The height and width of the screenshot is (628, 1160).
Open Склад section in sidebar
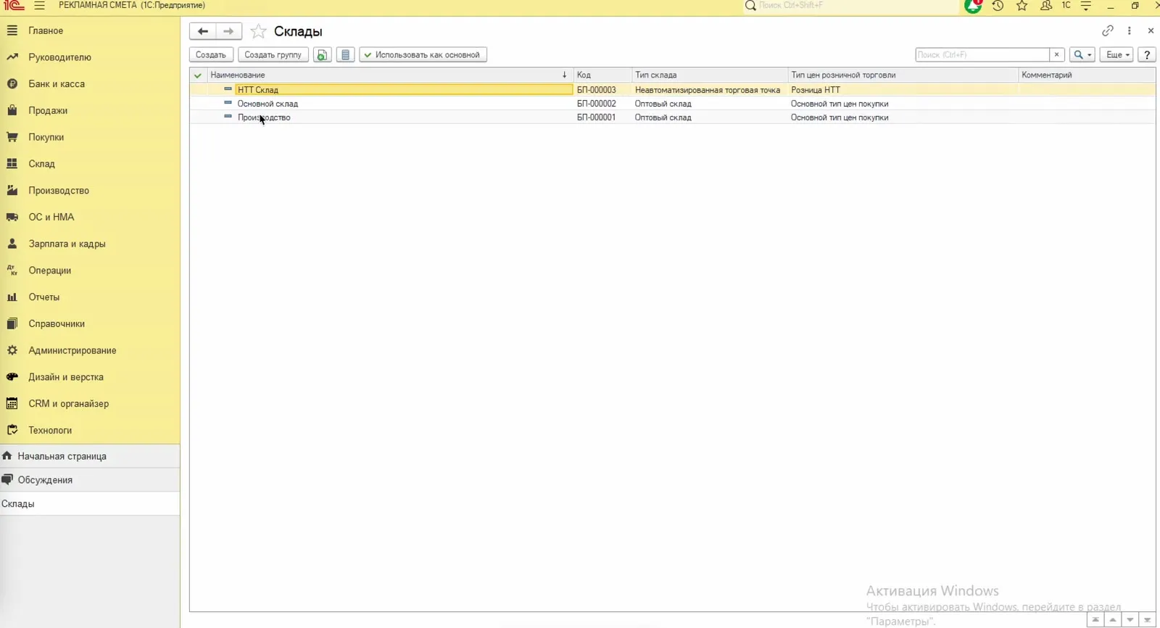[x=41, y=164]
